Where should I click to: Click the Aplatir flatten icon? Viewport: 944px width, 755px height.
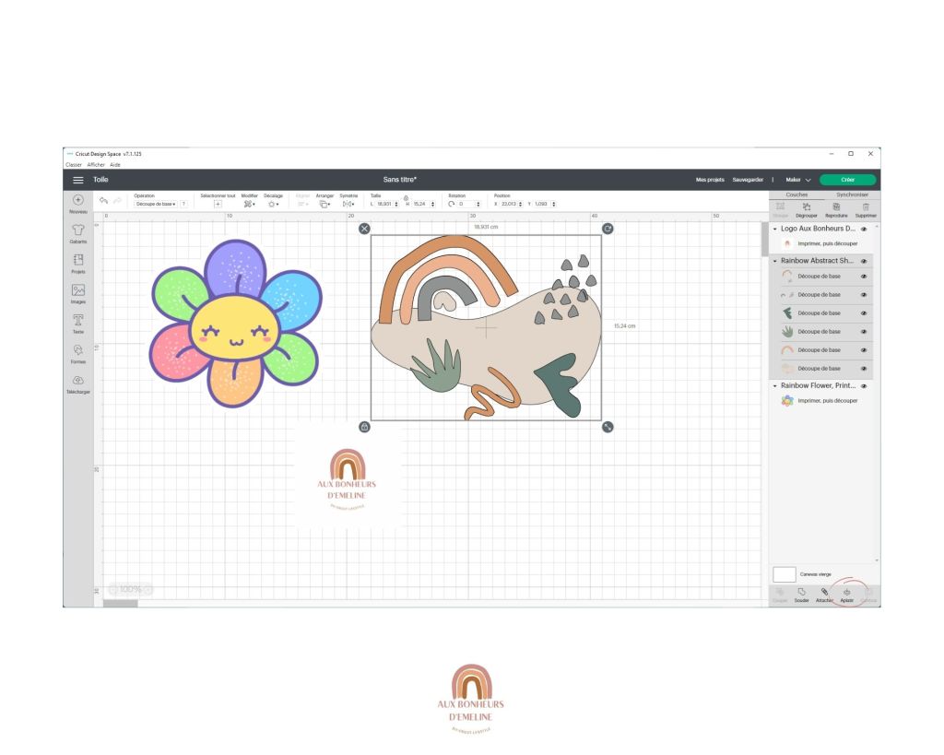(x=846, y=591)
